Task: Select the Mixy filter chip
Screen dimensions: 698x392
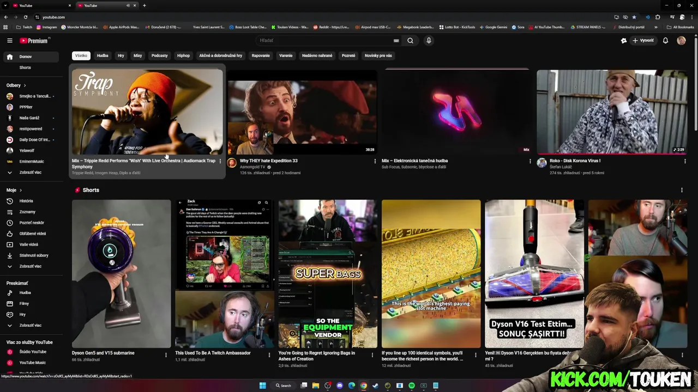Action: pyautogui.click(x=138, y=56)
